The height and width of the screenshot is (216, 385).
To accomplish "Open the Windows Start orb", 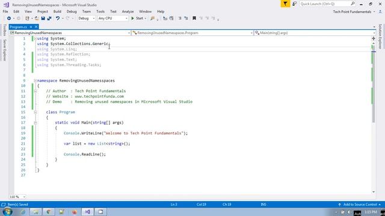I will pos(7,212).
